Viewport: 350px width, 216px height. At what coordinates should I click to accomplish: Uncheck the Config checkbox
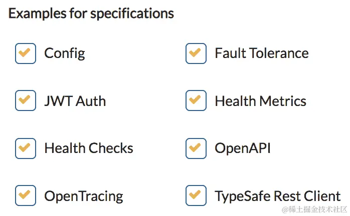[x=26, y=53]
